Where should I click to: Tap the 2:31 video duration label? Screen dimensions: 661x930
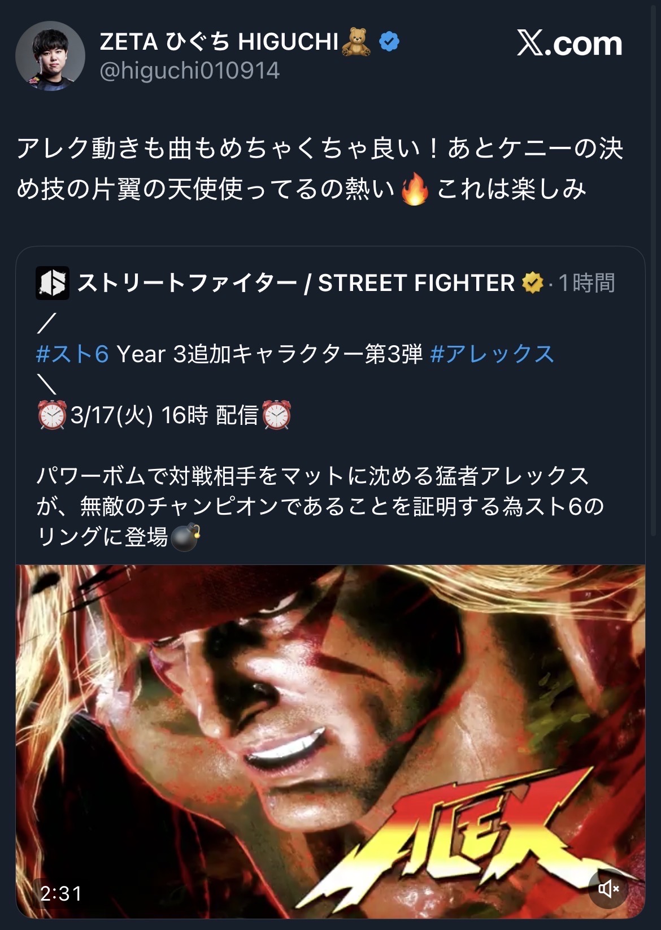click(61, 893)
